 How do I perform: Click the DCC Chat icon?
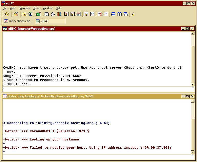(73, 14)
